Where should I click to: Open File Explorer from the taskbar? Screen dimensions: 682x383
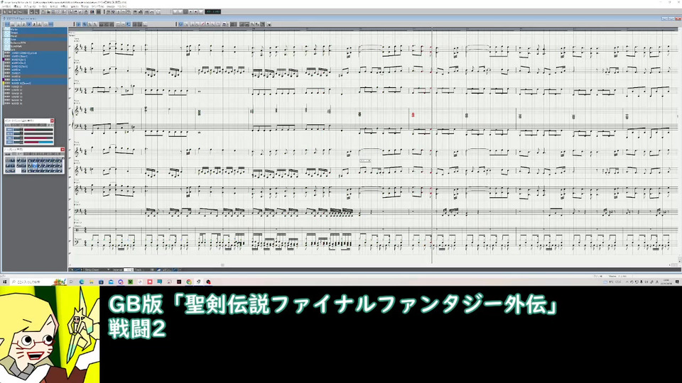pyautogui.click(x=92, y=282)
